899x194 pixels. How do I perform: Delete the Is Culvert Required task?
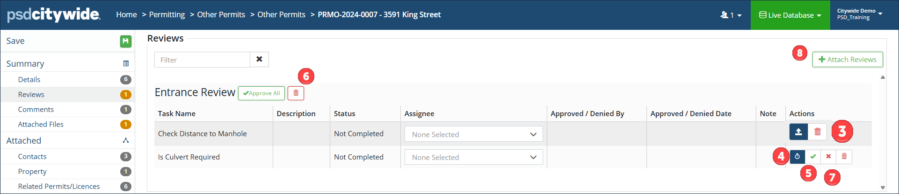(844, 157)
